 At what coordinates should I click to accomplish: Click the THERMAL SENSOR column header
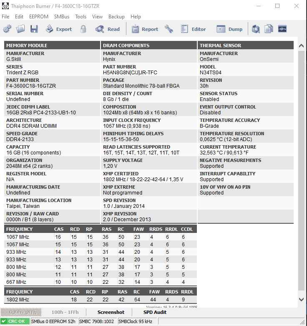(246, 45)
